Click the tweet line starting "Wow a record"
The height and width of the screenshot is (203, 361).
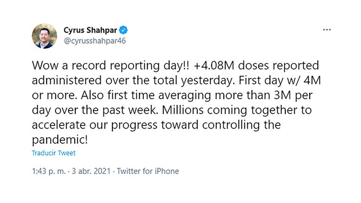click(175, 66)
